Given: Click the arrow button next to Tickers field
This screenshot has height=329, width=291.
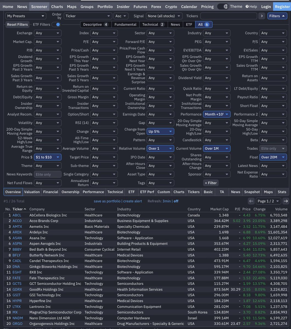Looking at the screenshot, I should tap(262, 16).
